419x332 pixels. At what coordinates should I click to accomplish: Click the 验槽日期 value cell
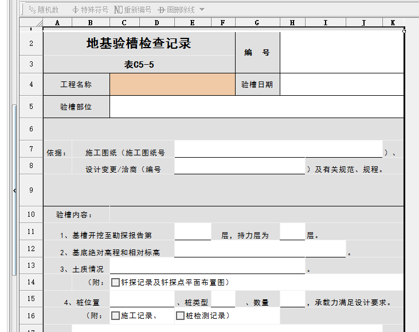[x=342, y=84]
